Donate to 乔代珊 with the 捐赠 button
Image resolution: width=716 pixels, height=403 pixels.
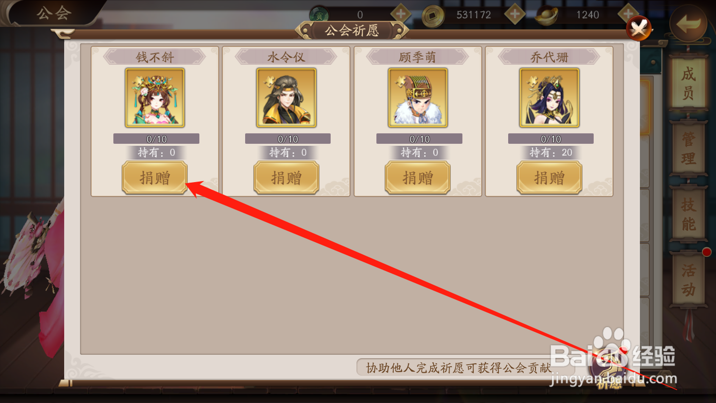pyautogui.click(x=549, y=178)
